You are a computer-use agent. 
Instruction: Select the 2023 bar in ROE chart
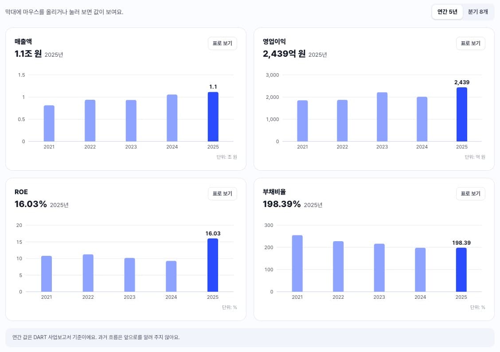pos(129,274)
